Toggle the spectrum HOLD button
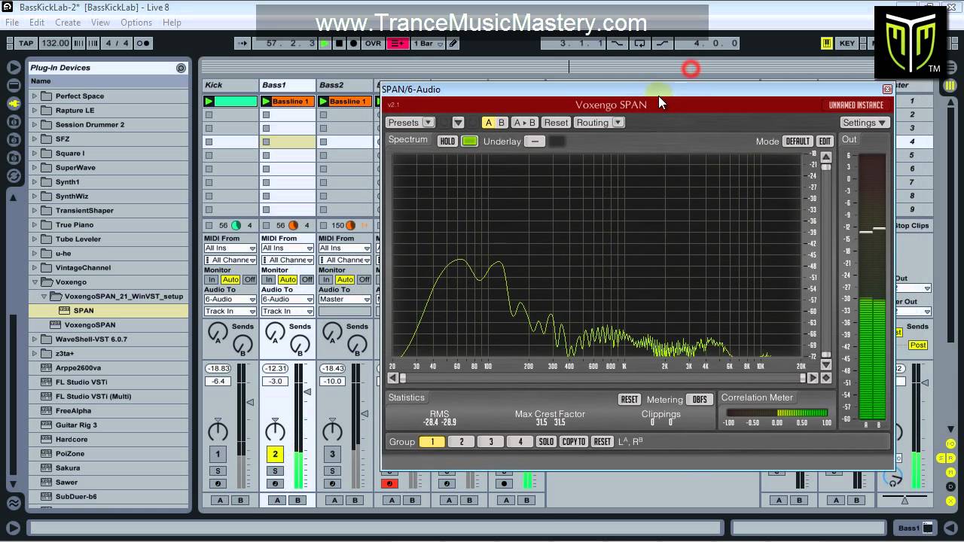This screenshot has width=964, height=542. [447, 142]
